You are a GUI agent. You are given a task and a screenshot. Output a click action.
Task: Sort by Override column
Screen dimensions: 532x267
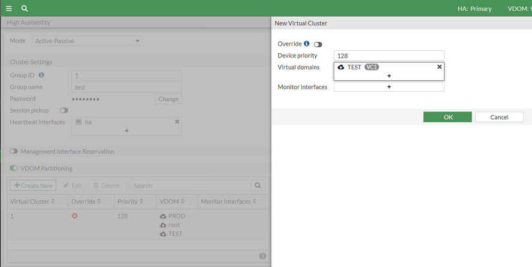tap(86, 201)
